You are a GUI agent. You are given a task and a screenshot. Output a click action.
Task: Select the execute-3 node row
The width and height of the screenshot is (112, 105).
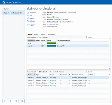coord(68,83)
